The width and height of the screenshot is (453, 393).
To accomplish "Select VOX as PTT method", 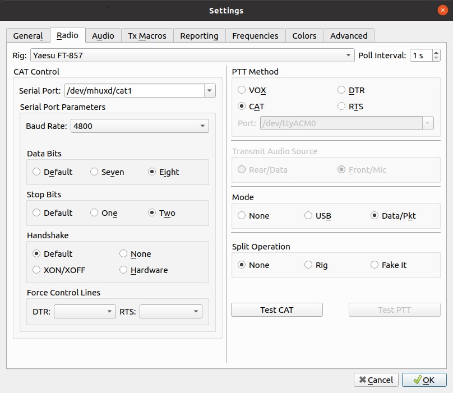I will tap(242, 90).
